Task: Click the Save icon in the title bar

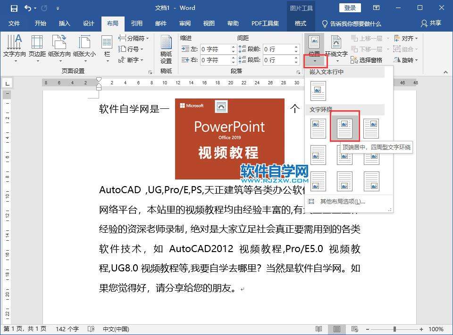Action: (14, 8)
